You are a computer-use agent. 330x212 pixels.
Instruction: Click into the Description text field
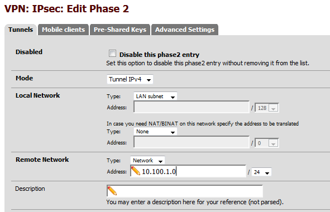[x=185, y=191]
